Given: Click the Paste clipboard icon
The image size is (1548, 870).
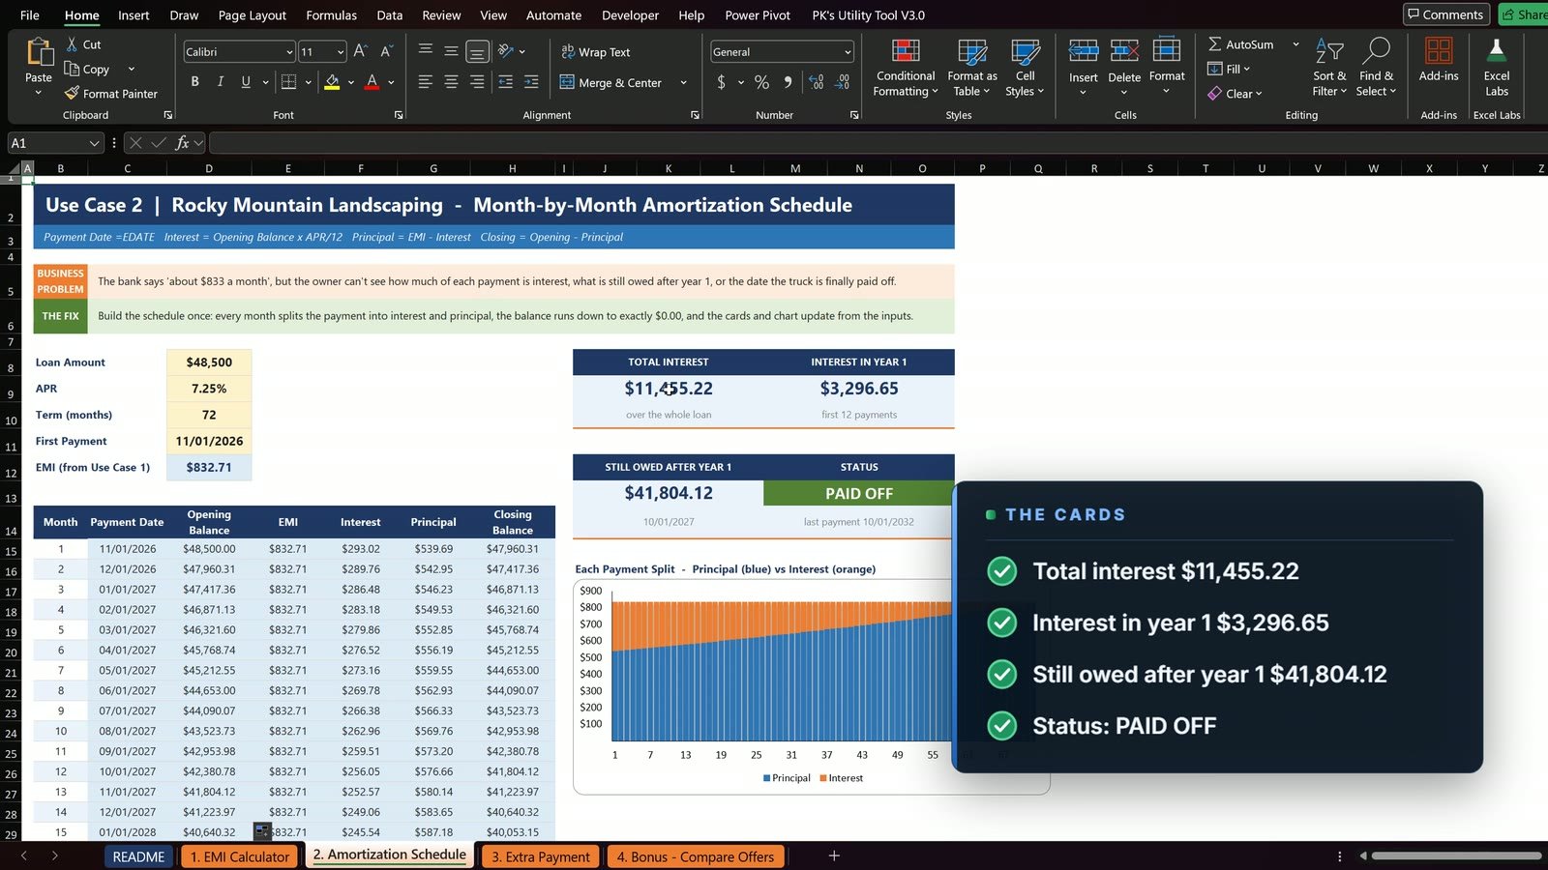Looking at the screenshot, I should pyautogui.click(x=39, y=52).
